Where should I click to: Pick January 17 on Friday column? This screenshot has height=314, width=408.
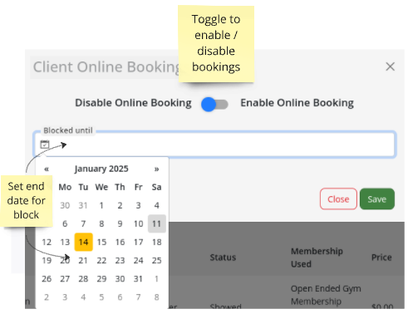[138, 242]
